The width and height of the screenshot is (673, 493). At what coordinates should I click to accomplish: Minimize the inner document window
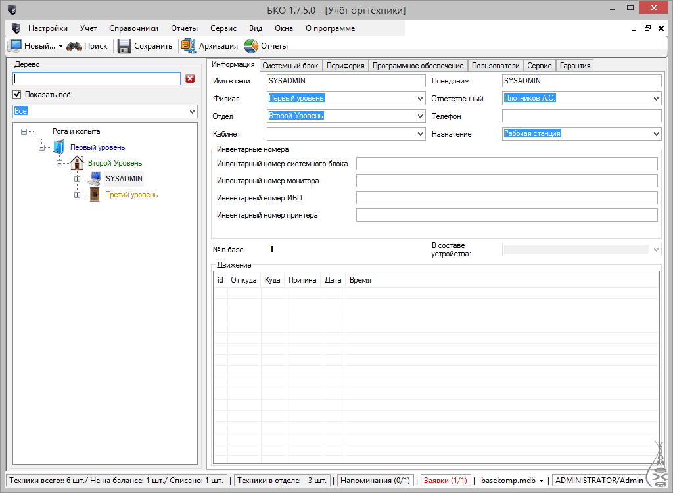pos(634,29)
